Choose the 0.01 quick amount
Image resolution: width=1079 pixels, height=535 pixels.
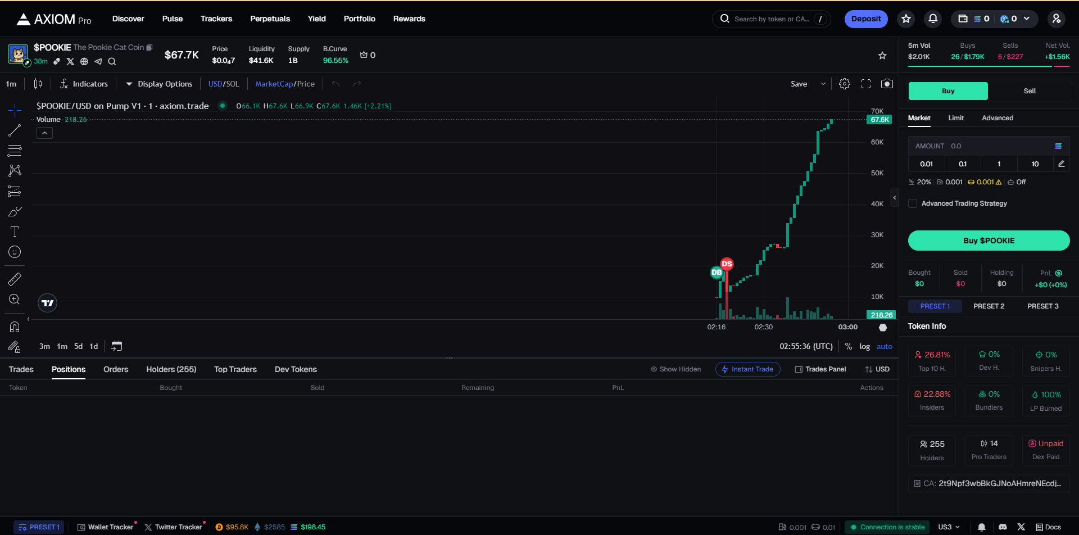926,164
